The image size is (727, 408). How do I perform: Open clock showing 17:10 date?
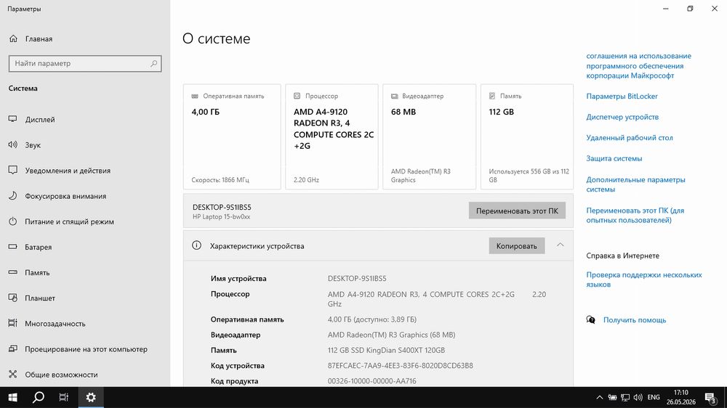681,397
